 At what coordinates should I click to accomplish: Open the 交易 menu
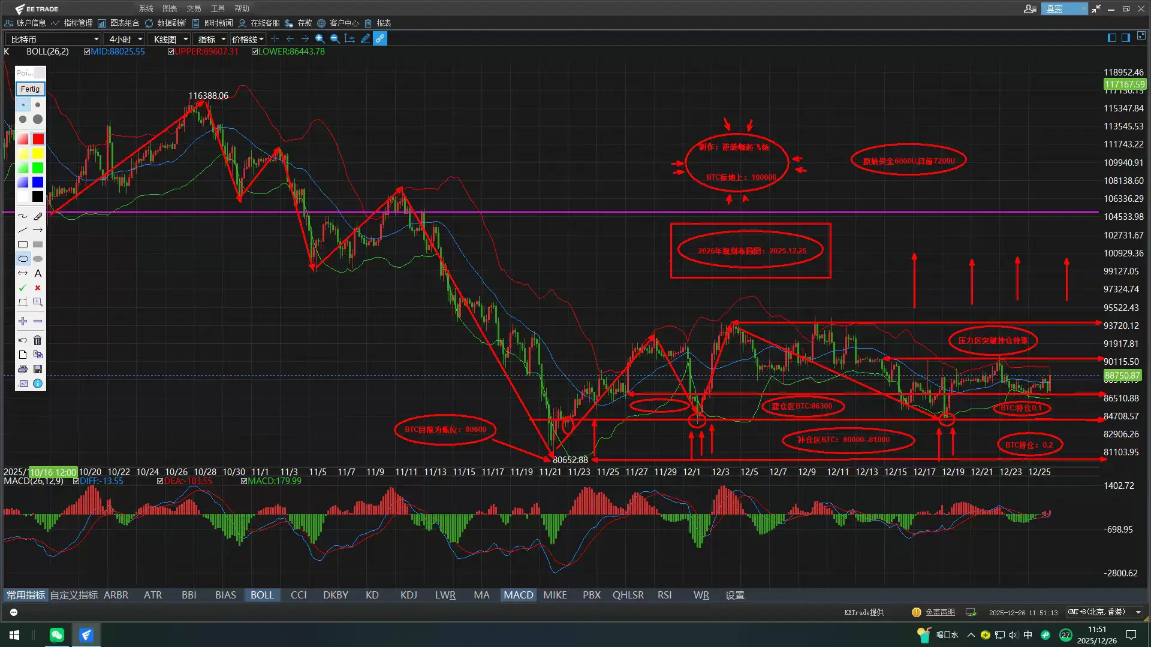(194, 8)
